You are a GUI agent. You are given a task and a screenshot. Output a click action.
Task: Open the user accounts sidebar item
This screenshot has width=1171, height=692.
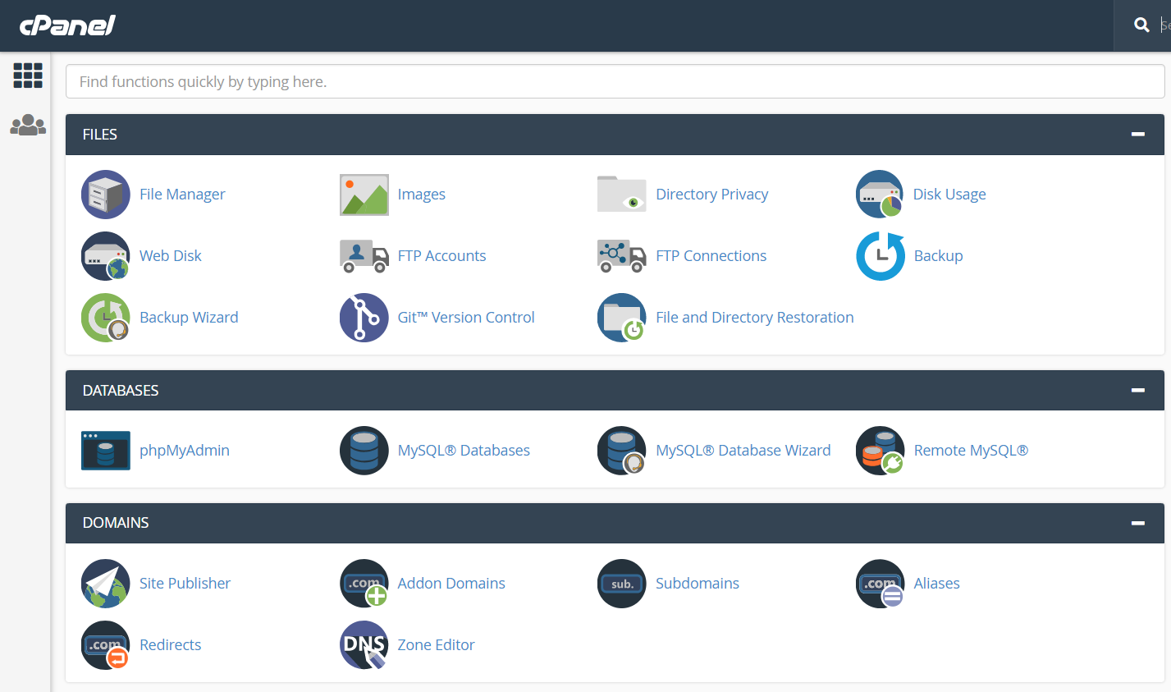coord(27,124)
